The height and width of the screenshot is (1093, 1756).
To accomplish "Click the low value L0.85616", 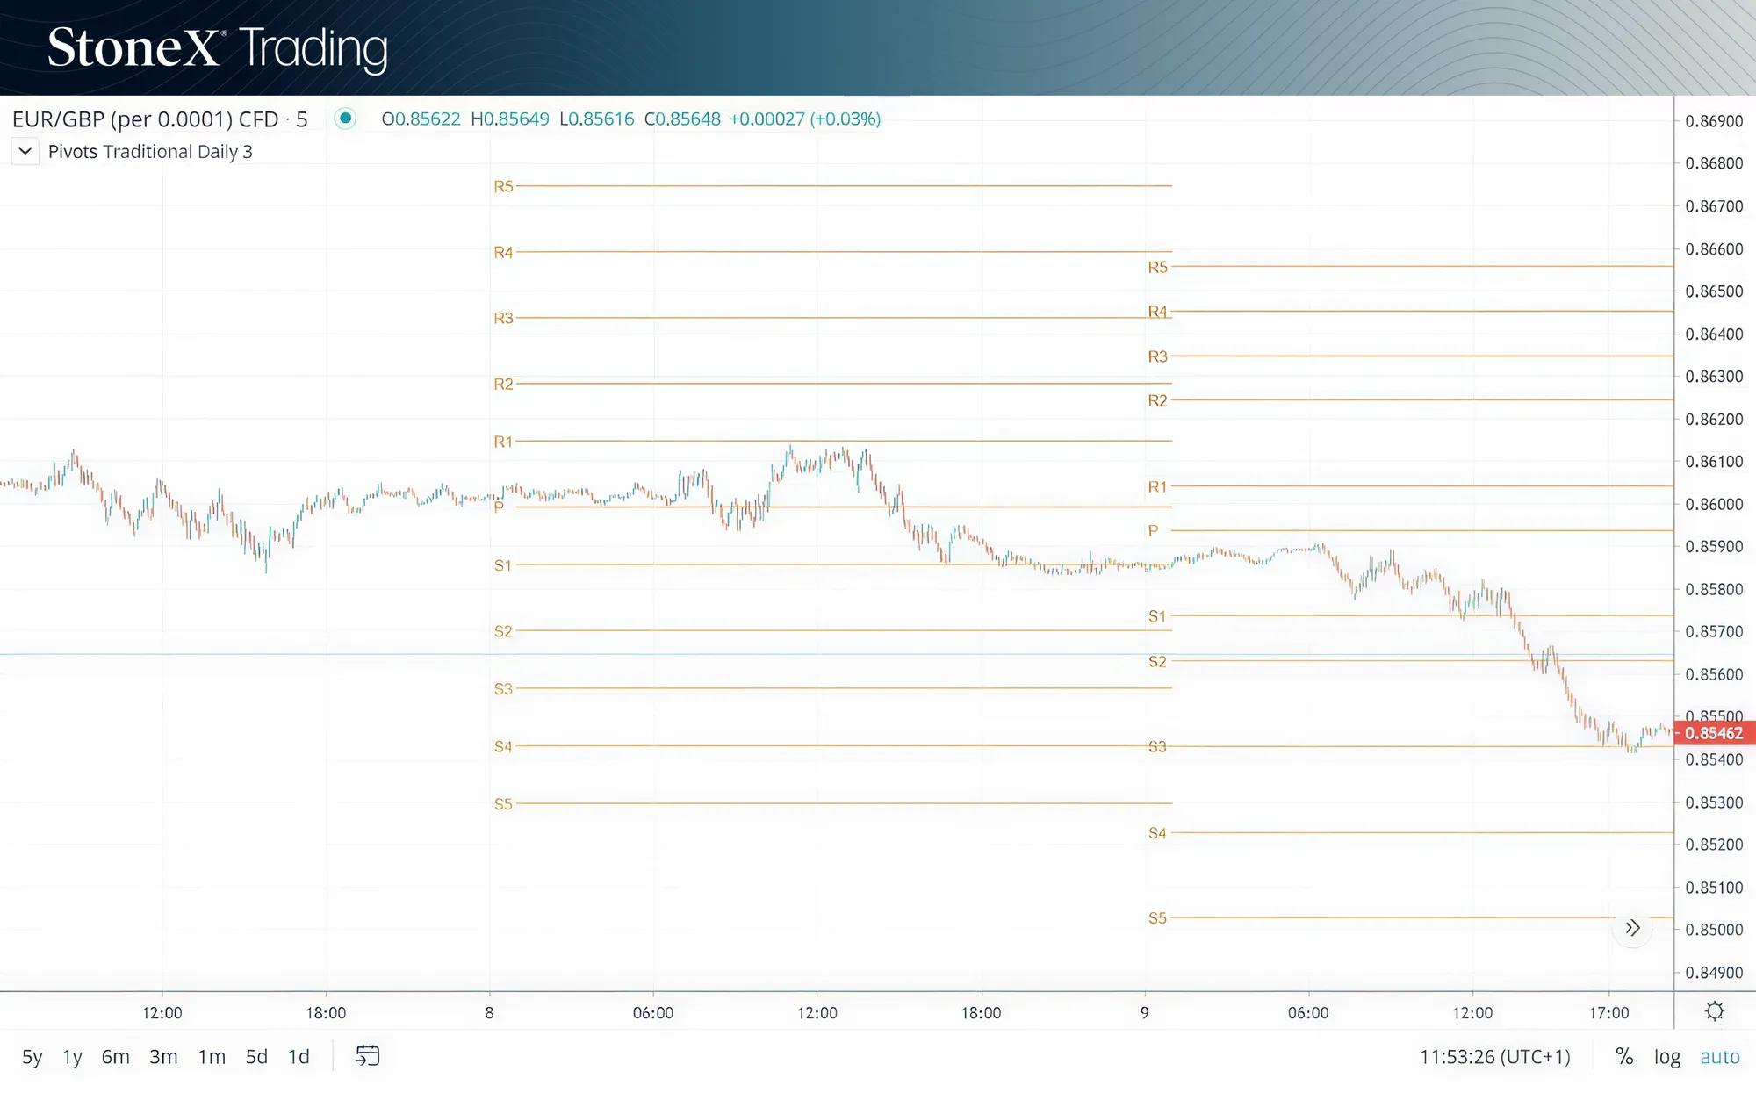I will pos(596,119).
